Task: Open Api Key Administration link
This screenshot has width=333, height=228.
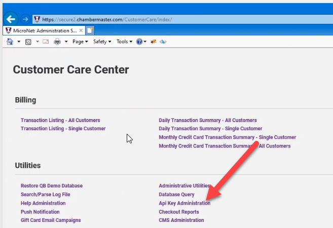Action: 184,203
